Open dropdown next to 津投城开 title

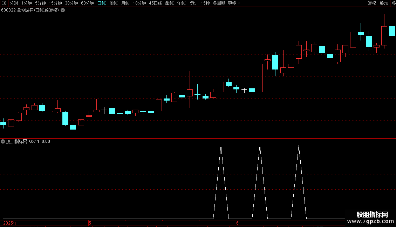pyautogui.click(x=63, y=10)
